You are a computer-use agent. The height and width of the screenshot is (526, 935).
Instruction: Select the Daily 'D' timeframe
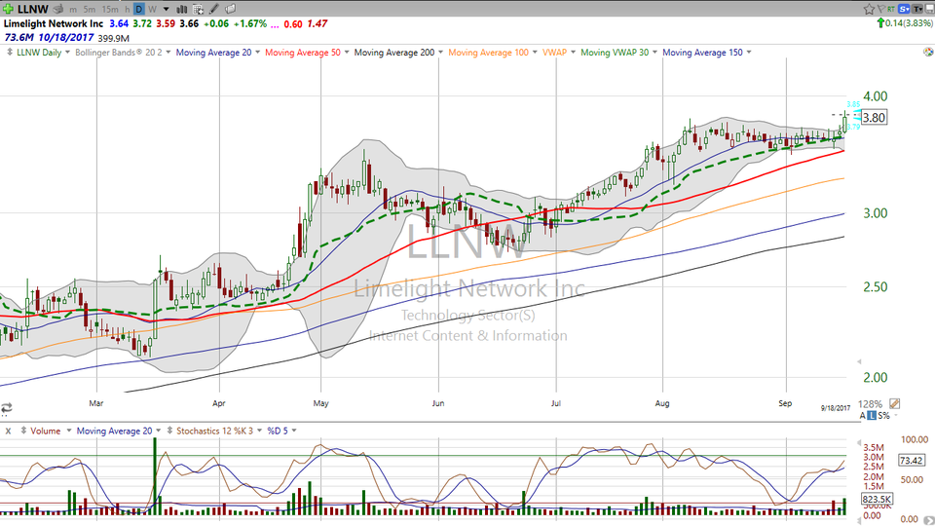tap(138, 10)
